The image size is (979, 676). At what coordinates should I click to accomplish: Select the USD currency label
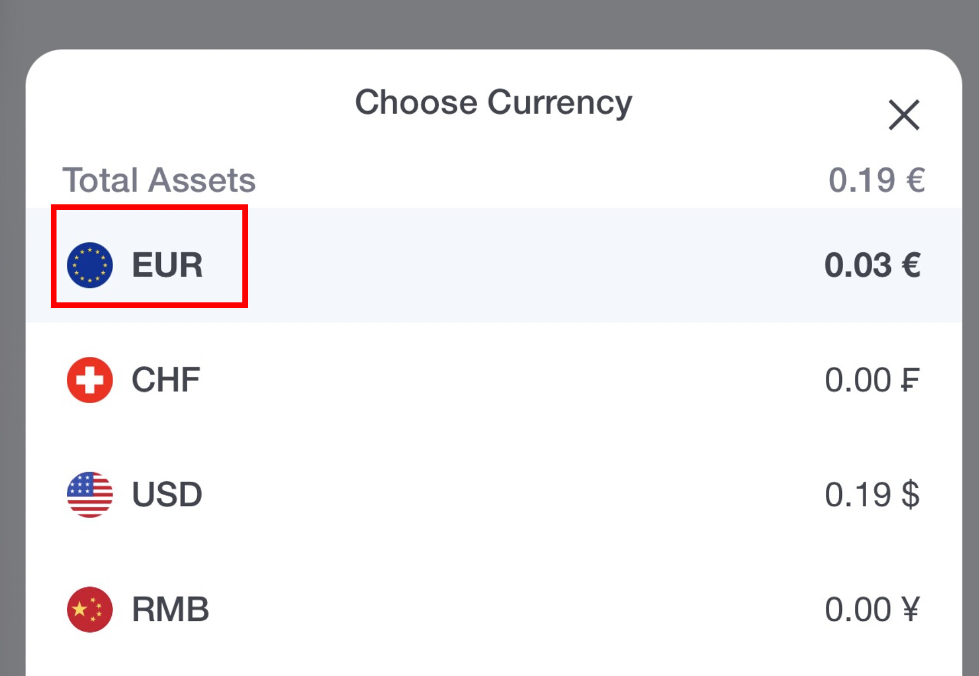167,494
